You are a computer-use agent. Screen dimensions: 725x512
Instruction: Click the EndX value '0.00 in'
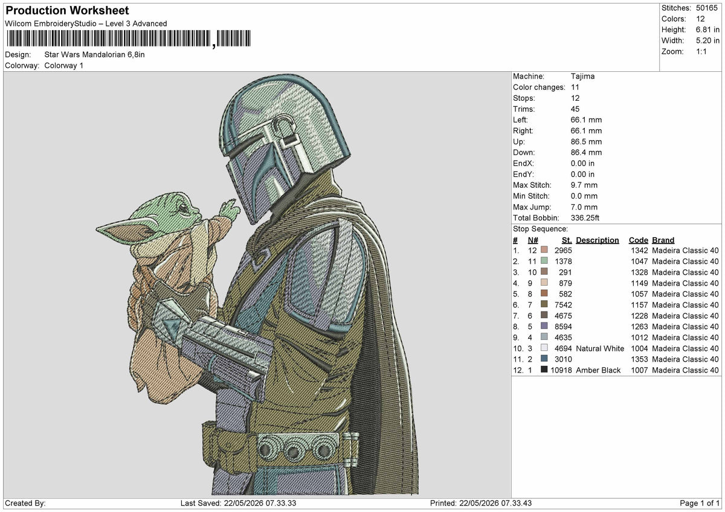point(582,164)
